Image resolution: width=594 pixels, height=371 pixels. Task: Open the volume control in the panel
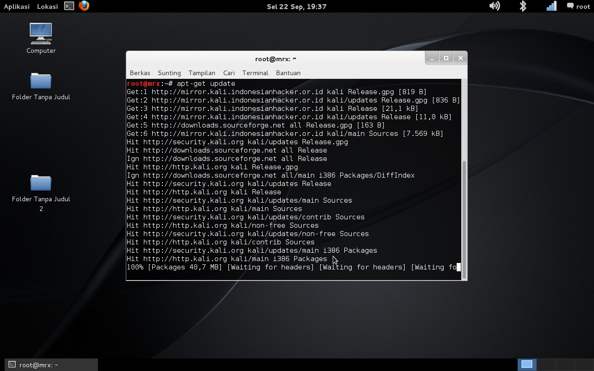495,6
